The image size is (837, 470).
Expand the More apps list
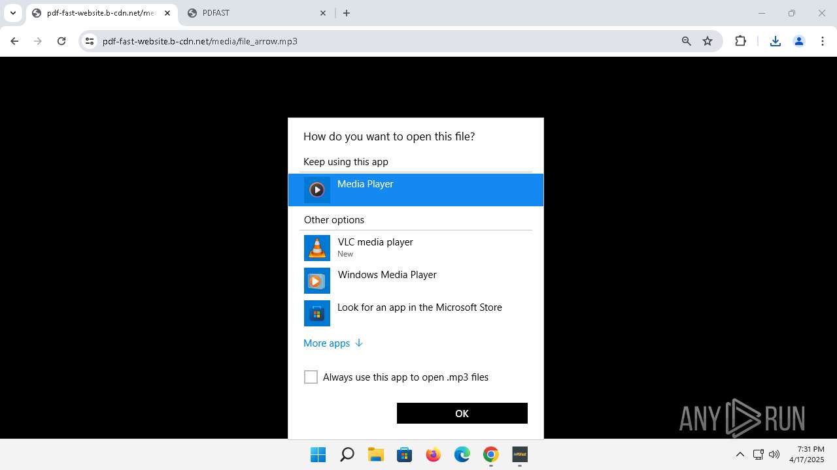[x=333, y=343]
